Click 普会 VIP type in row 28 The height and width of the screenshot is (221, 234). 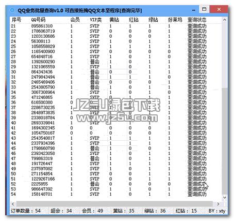(95, 62)
